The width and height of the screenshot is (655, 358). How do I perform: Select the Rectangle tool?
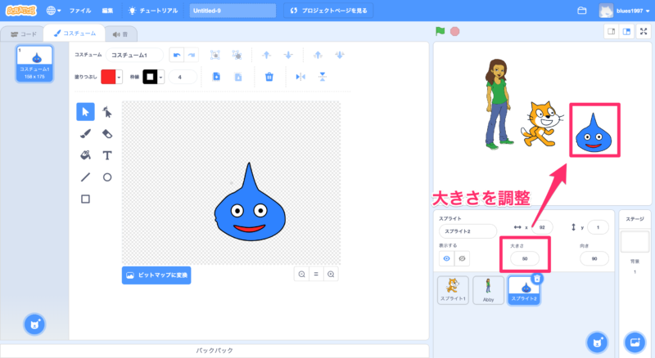click(85, 199)
